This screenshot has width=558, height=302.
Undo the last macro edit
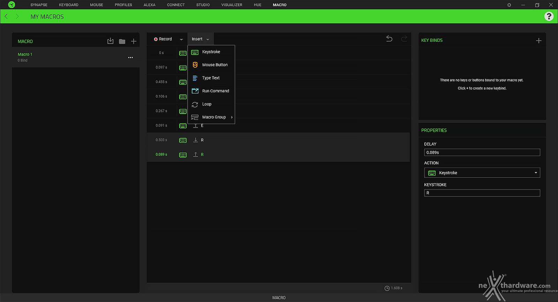(x=389, y=39)
